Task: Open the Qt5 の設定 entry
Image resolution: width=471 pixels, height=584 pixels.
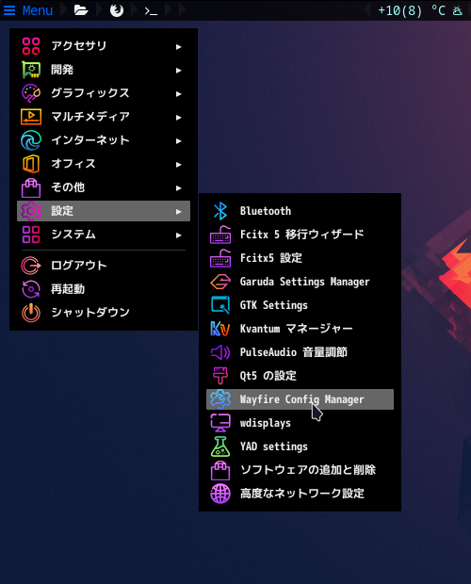Action: click(x=300, y=376)
